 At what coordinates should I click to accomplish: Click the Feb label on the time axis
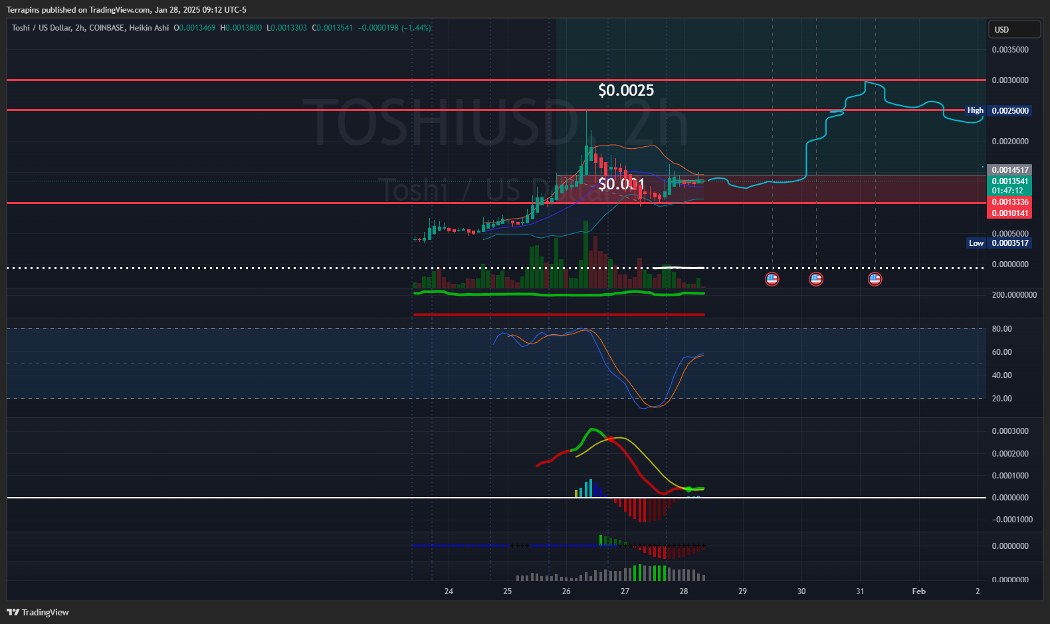point(919,591)
